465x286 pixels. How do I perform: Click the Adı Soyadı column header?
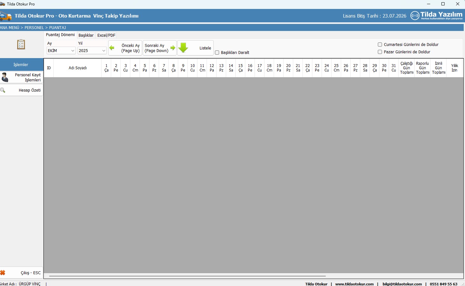point(78,68)
